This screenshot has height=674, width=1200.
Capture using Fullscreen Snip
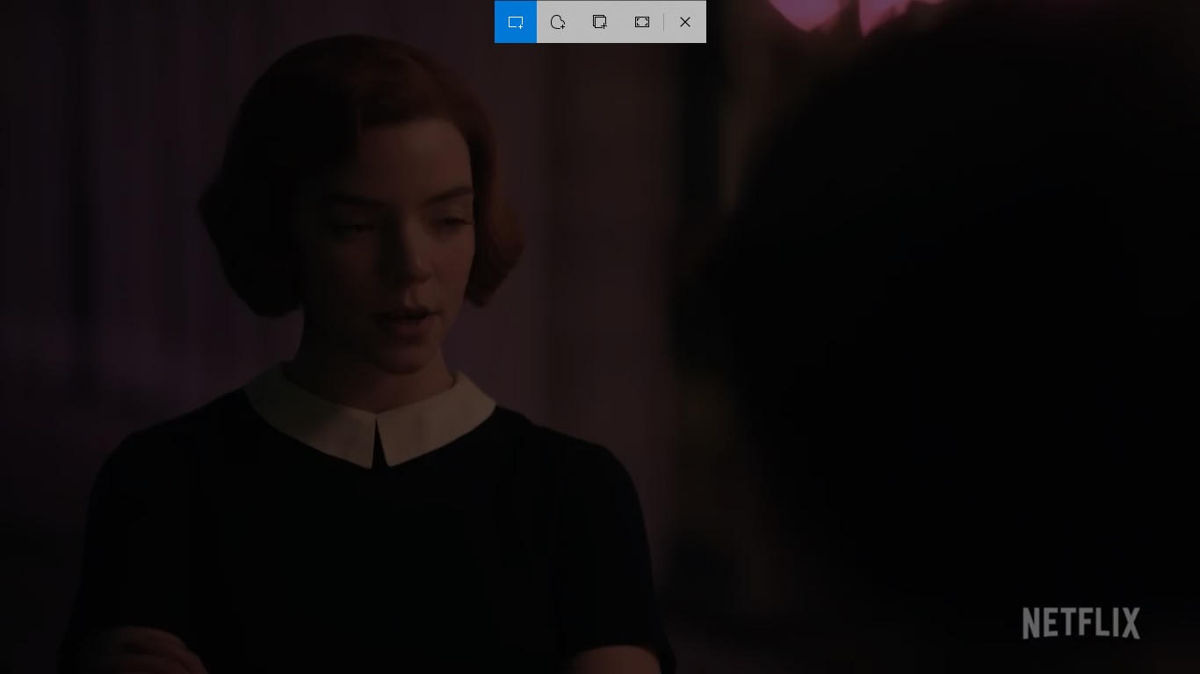(642, 22)
